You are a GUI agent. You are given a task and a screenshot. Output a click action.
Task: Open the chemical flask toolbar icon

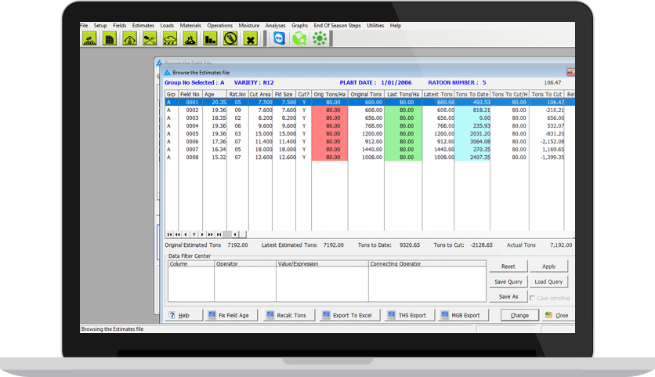tap(190, 39)
